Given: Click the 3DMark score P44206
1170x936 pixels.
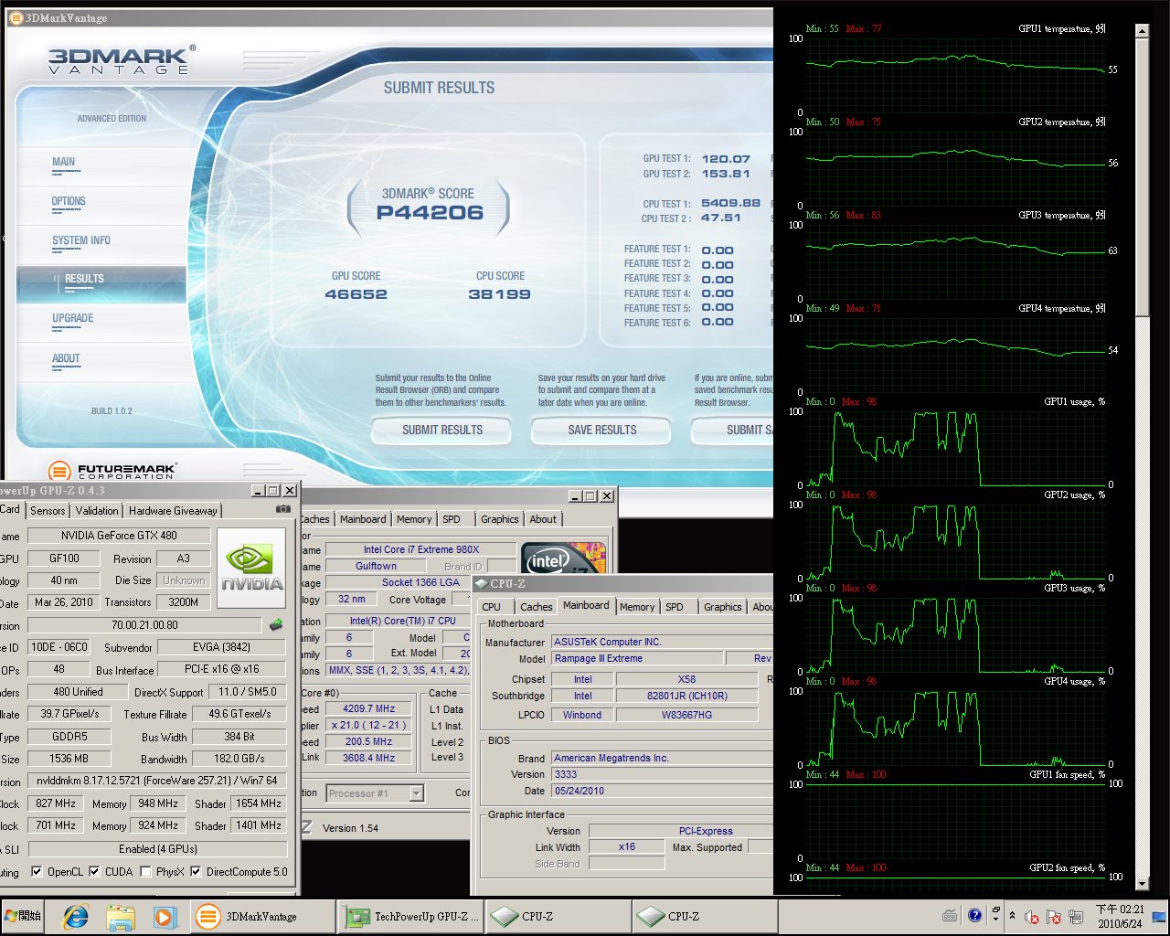Looking at the screenshot, I should point(430,213).
